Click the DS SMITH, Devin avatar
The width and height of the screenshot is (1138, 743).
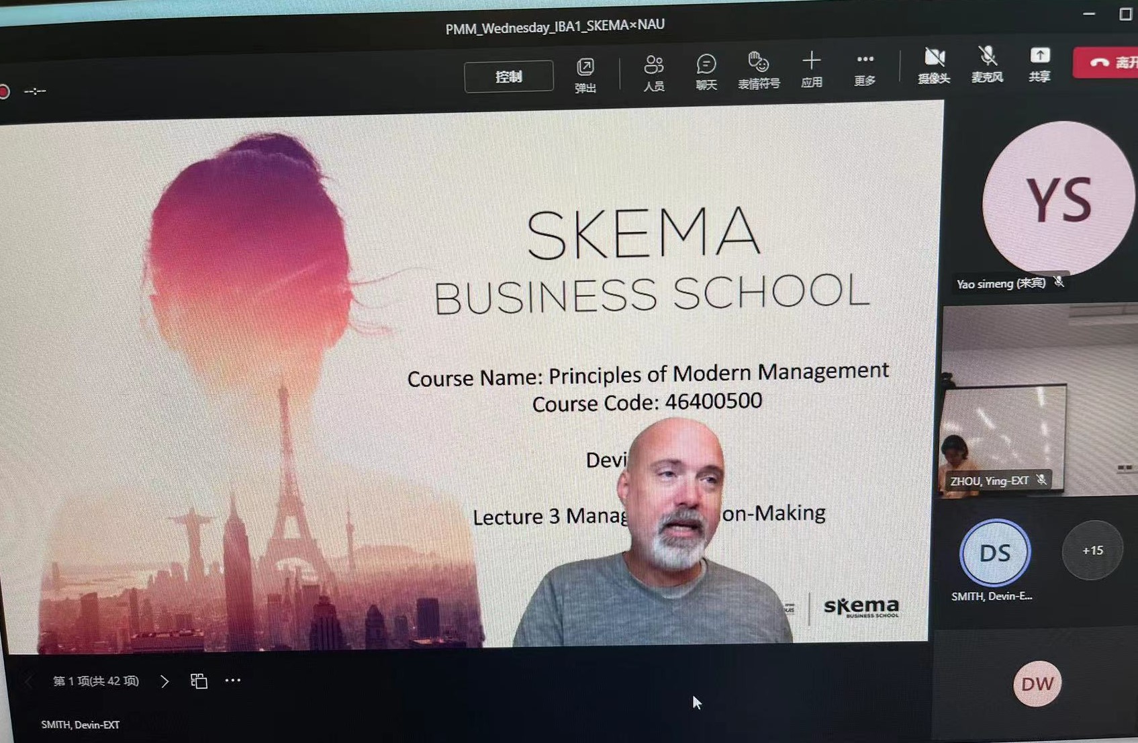[994, 553]
